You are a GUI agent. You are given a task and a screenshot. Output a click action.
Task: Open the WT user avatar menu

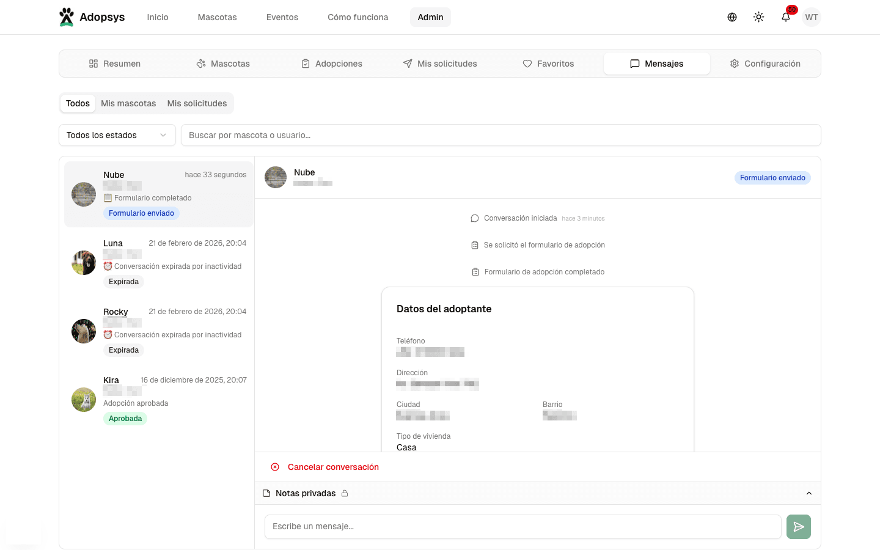click(812, 17)
